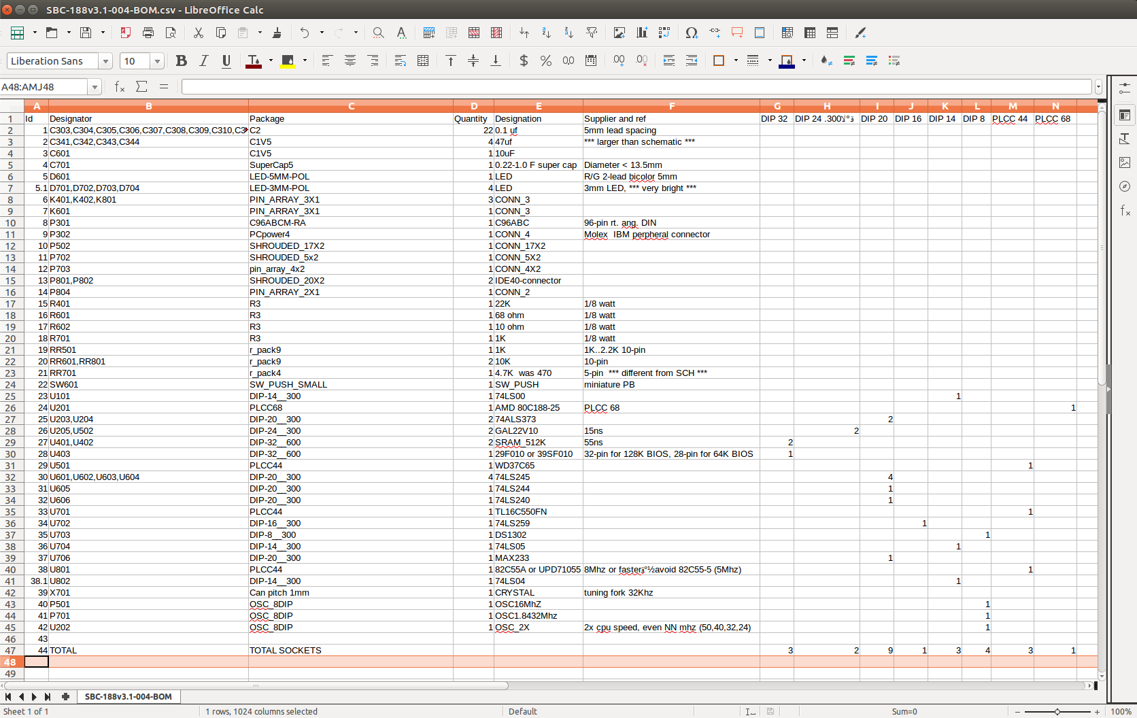Click the Merge and Center Cells icon
This screenshot has width=1137, height=718.
coord(423,61)
